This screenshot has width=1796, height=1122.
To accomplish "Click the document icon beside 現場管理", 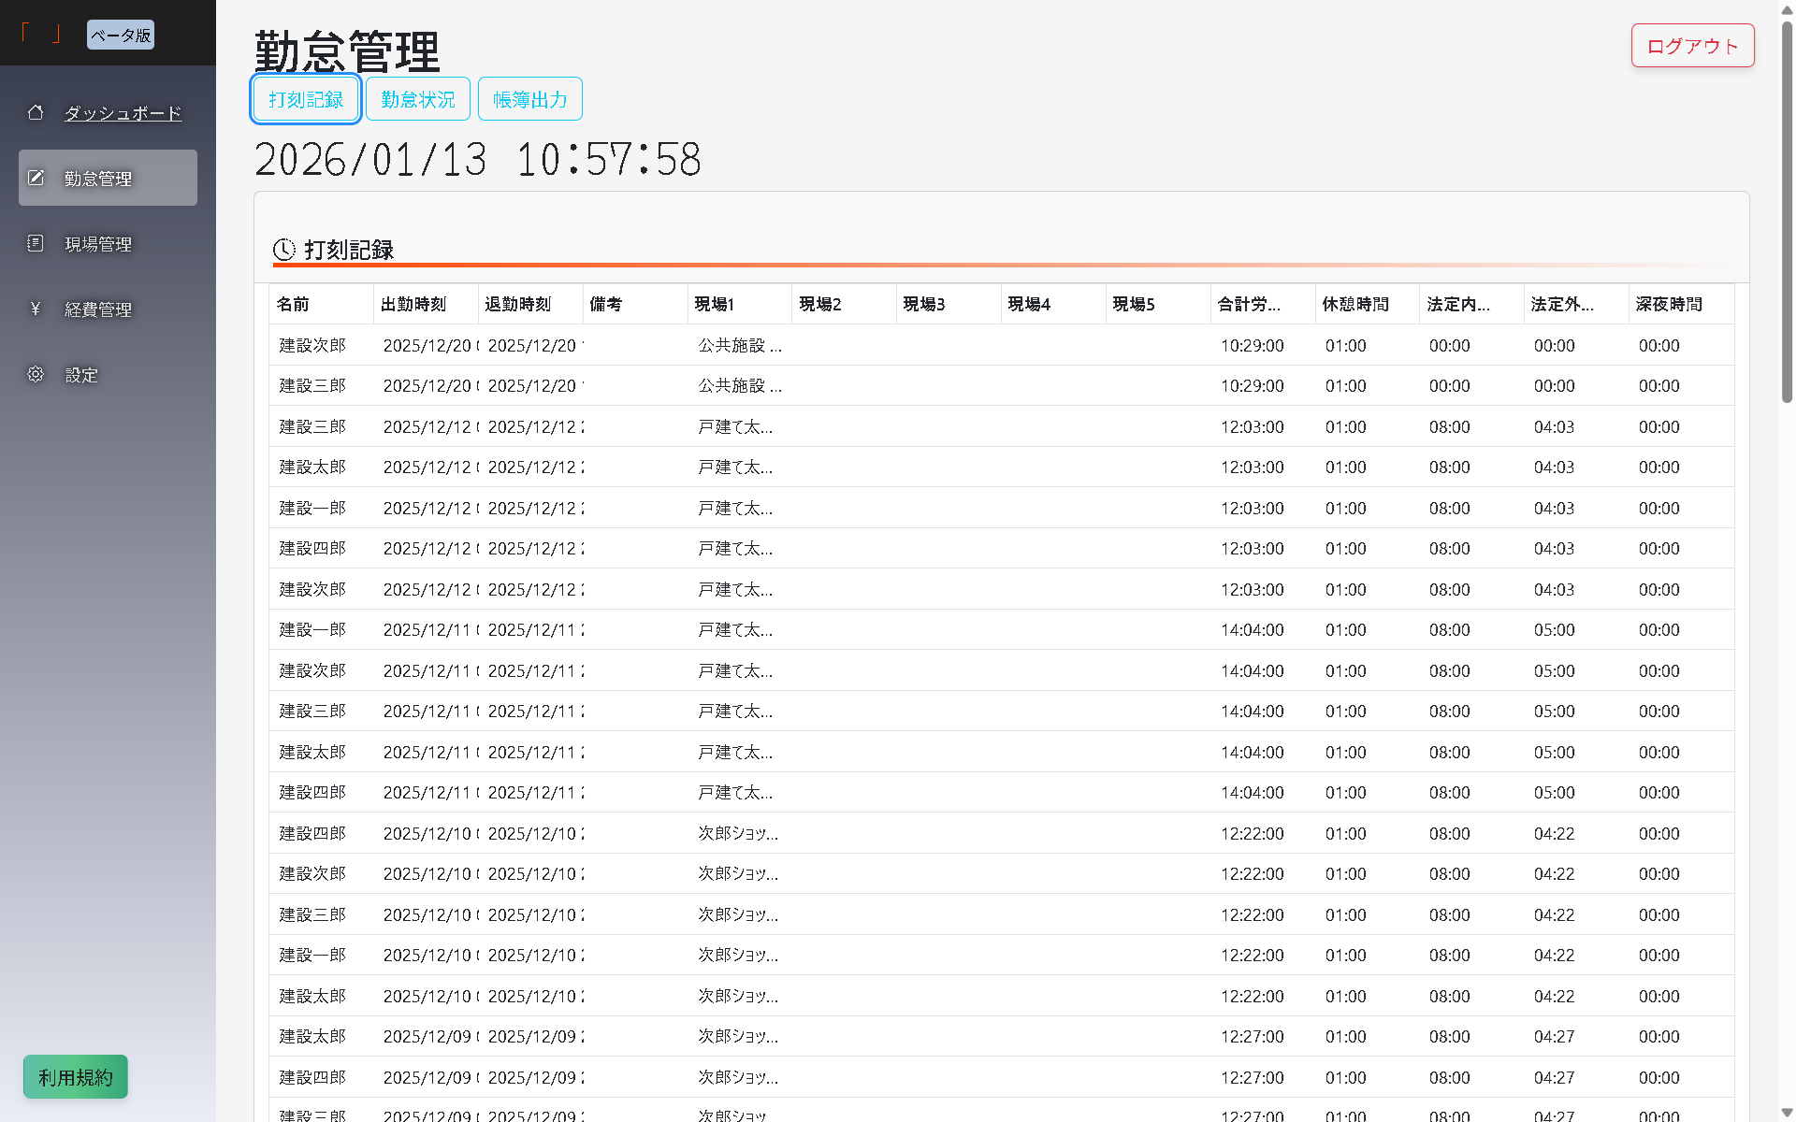I will coord(36,243).
